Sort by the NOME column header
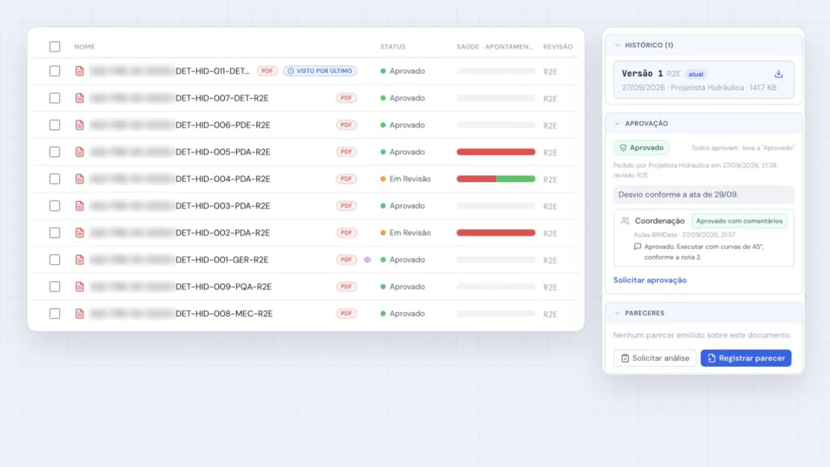 click(x=85, y=47)
